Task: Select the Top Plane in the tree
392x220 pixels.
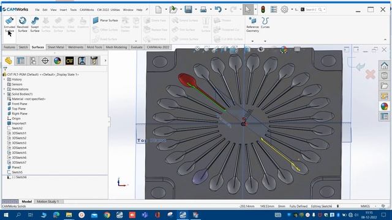Action: click(19, 109)
